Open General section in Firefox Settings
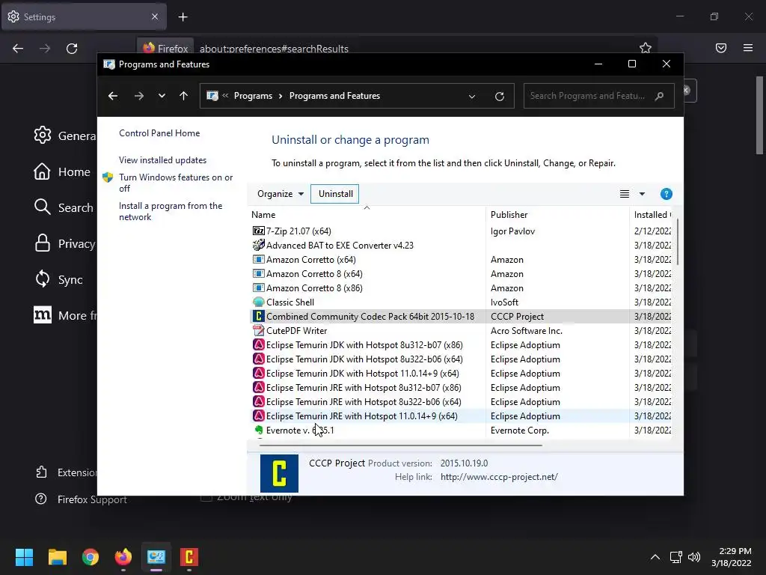The image size is (766, 575). [x=64, y=136]
